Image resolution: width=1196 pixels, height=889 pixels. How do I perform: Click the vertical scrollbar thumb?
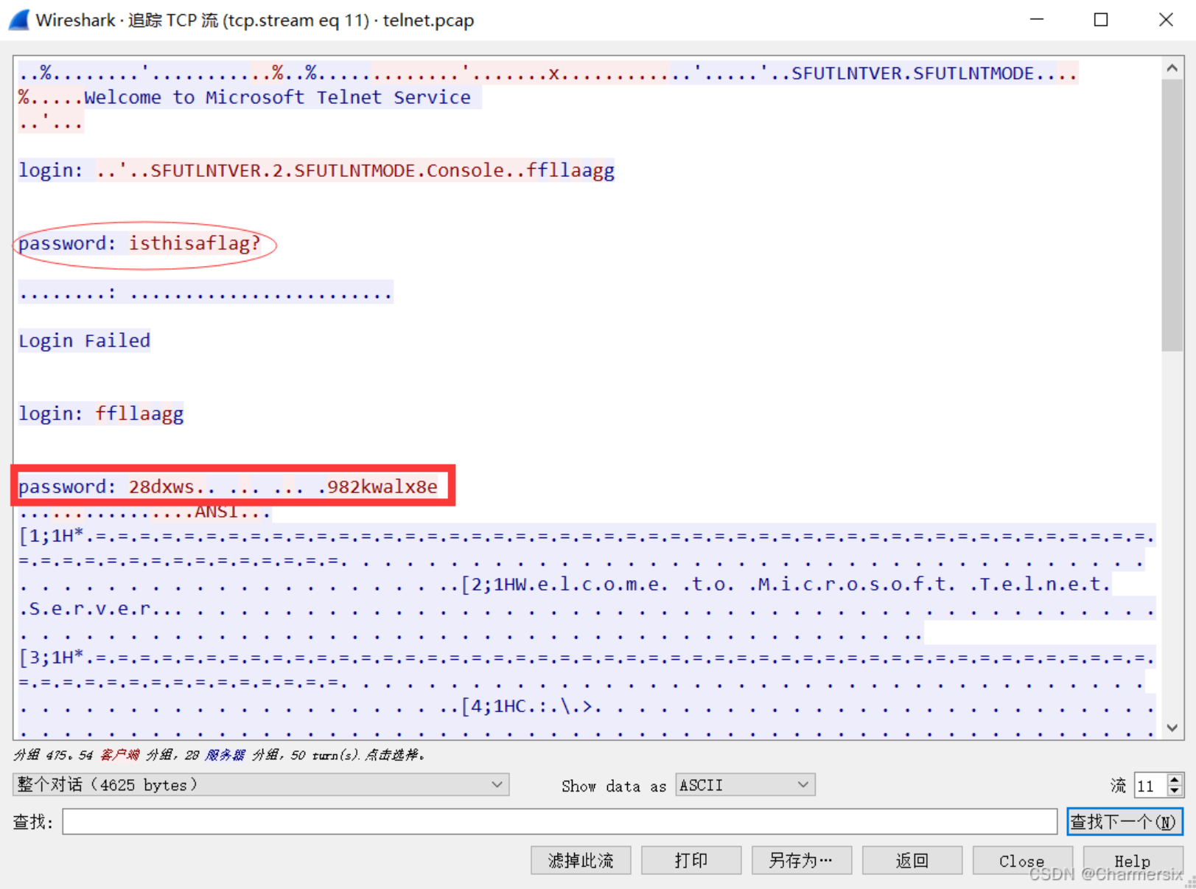[x=1172, y=215]
